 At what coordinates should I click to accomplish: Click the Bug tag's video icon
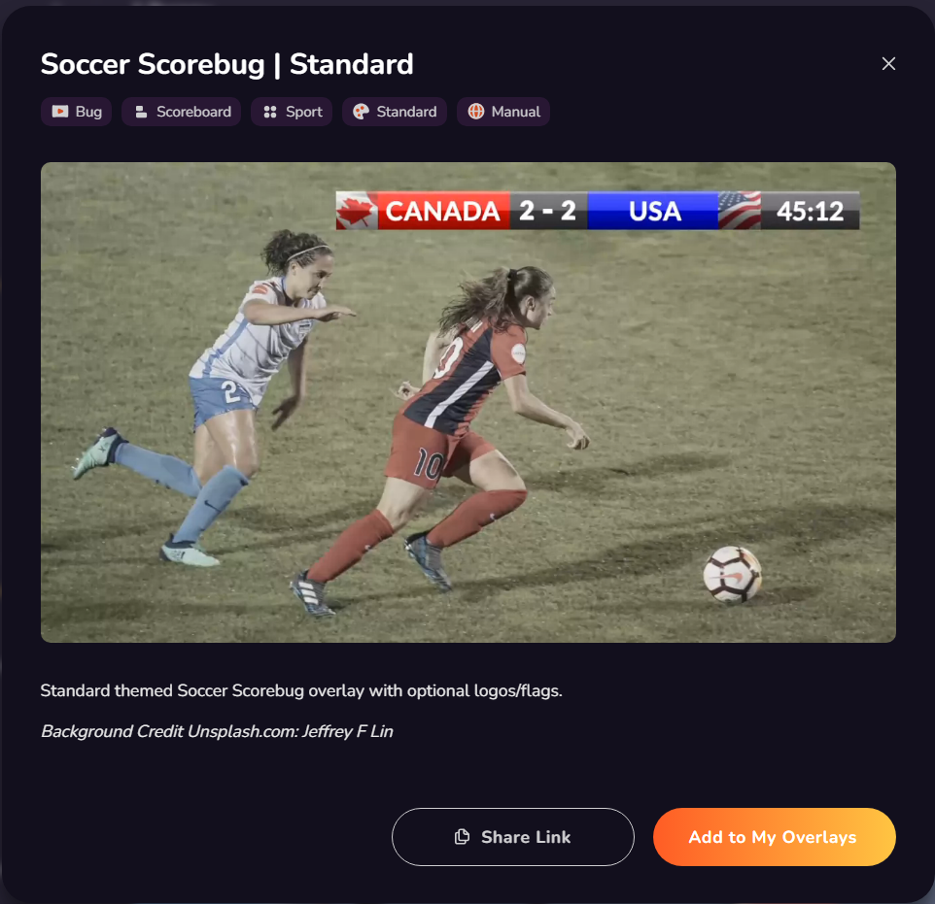click(x=59, y=112)
